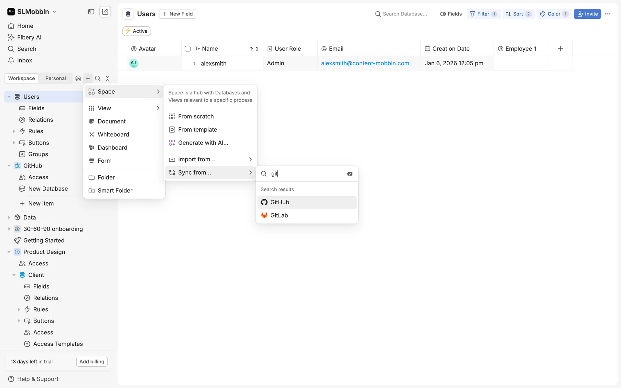Select all rows checkbox in Name header
This screenshot has width=621, height=388.
[x=188, y=48]
